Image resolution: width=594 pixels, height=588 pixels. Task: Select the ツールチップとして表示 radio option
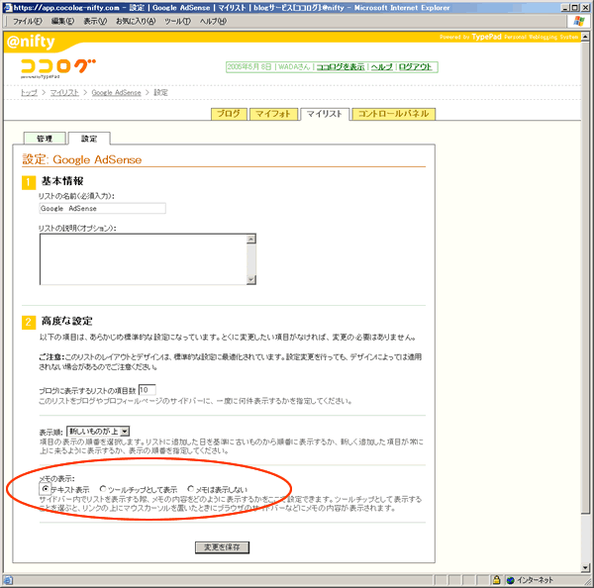(103, 489)
